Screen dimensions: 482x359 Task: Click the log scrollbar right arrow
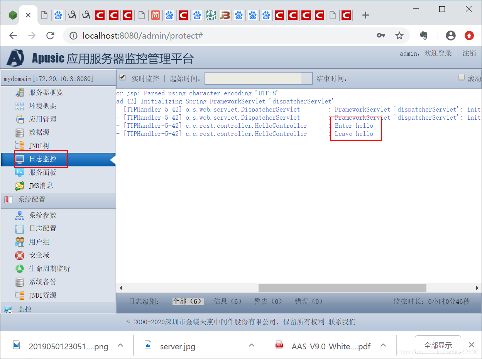(x=477, y=288)
